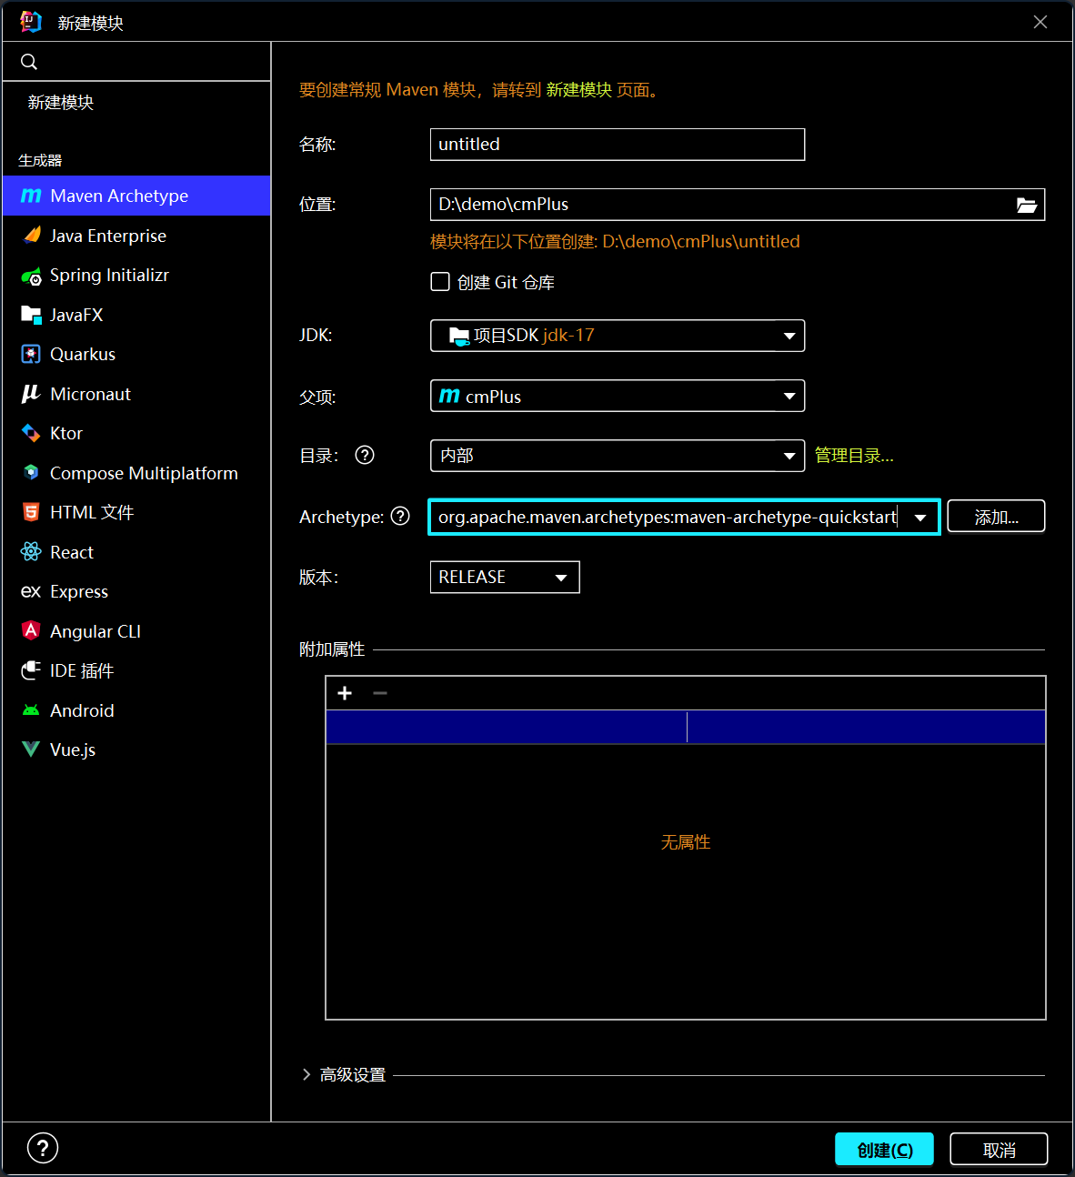Click the help question mark at bottom left

43,1148
